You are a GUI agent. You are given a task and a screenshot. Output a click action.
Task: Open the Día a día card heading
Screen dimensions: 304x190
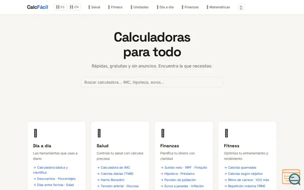[42, 146]
